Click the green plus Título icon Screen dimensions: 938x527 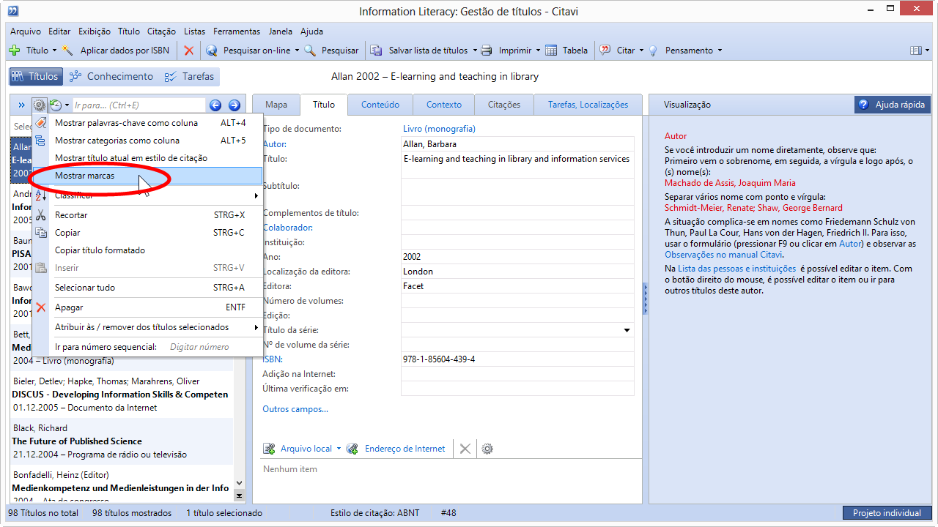click(14, 51)
